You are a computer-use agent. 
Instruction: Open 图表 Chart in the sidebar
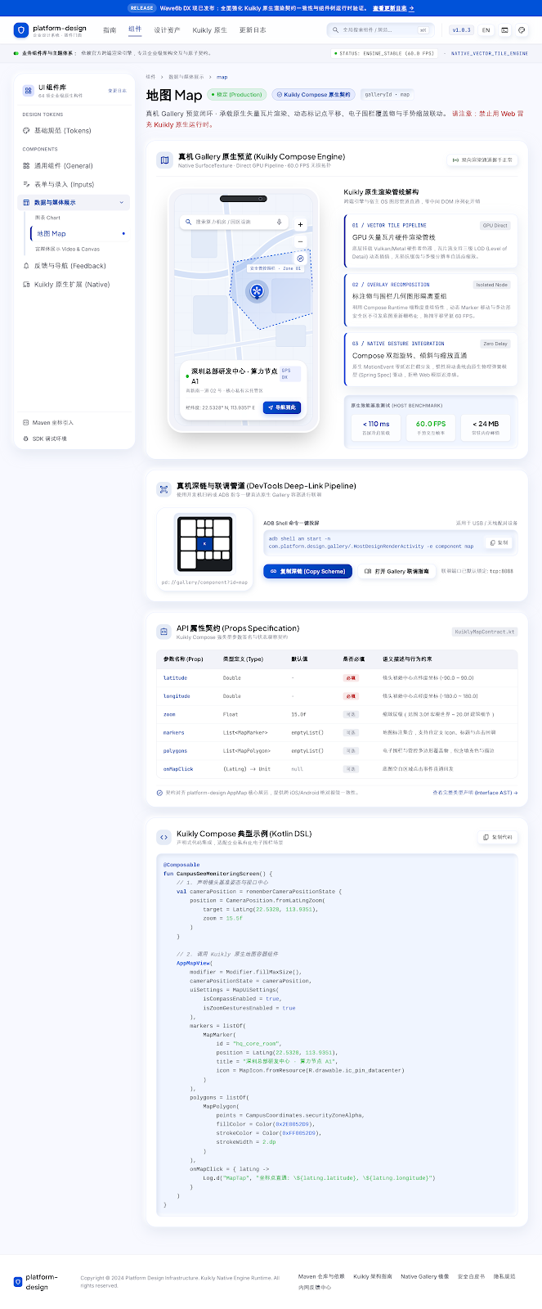click(x=47, y=218)
